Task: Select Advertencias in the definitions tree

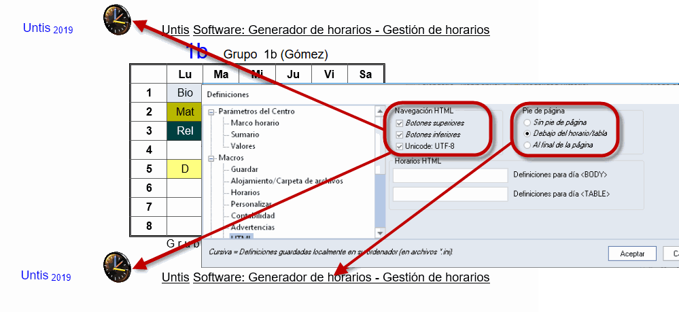Action: pyautogui.click(x=252, y=227)
